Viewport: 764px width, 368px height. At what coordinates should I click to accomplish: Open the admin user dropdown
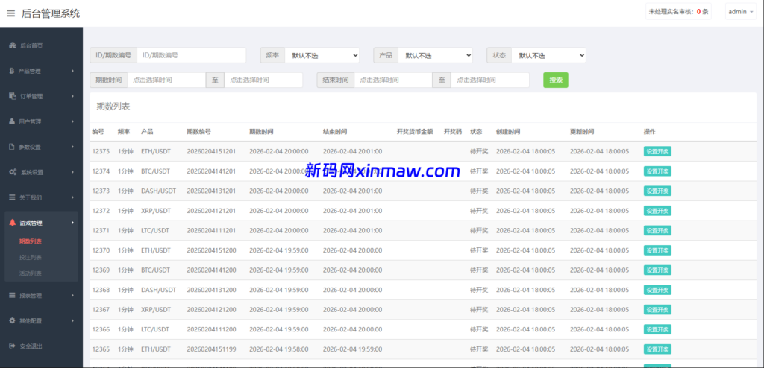point(741,12)
